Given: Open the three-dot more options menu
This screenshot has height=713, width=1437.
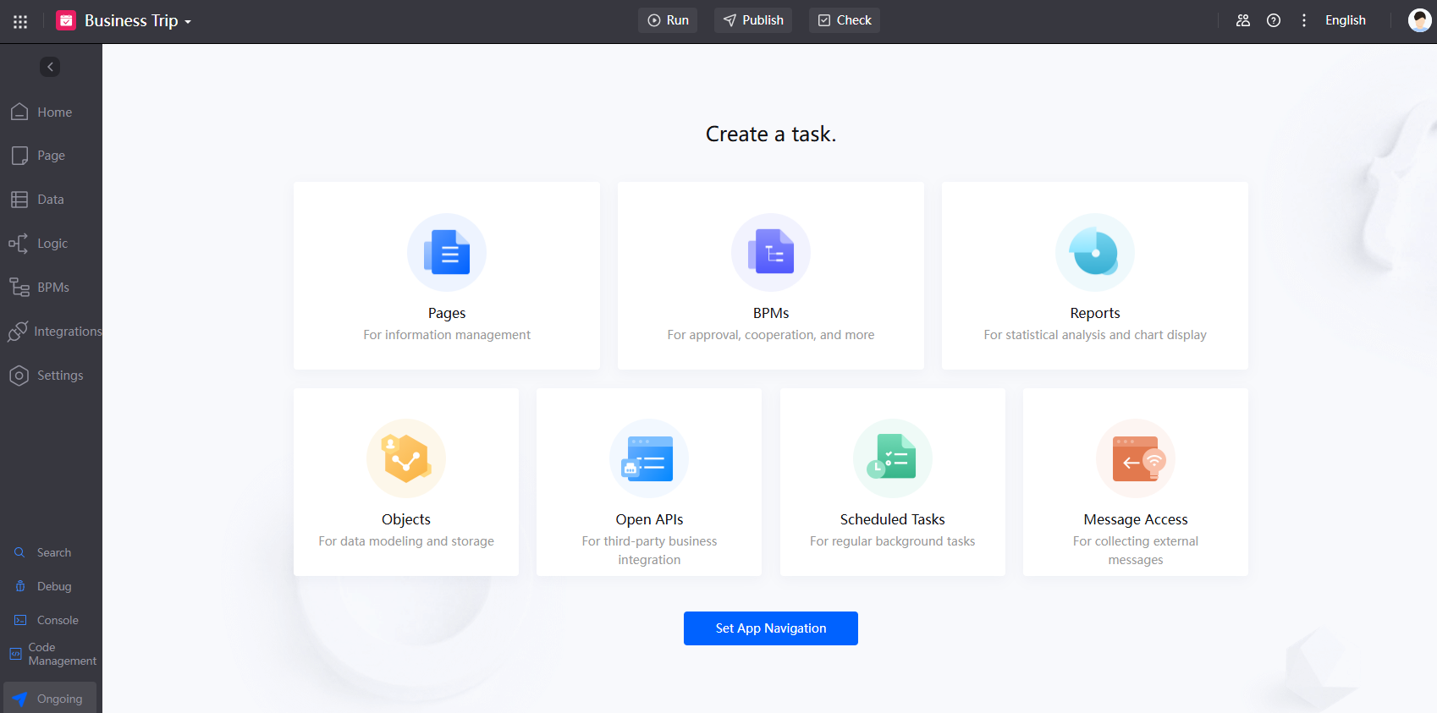Looking at the screenshot, I should point(1303,20).
